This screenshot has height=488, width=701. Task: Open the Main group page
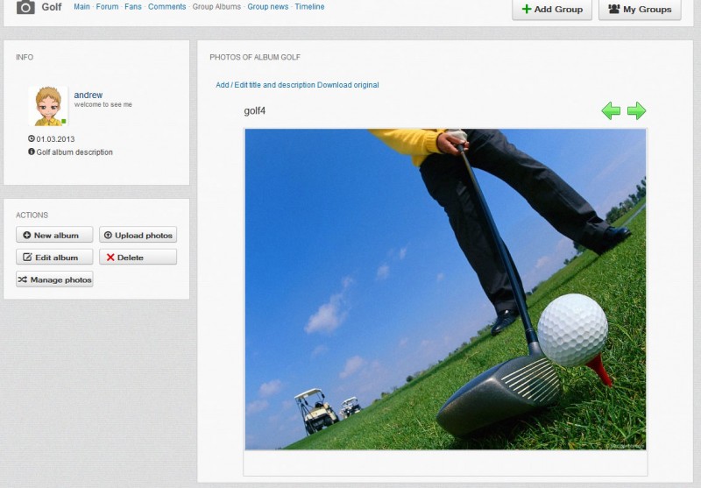(x=81, y=7)
